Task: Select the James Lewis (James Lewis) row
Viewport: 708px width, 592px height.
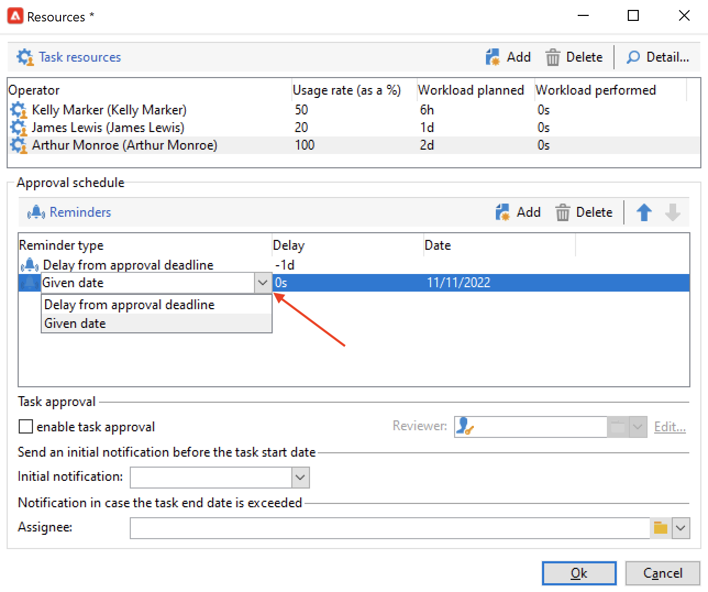Action: pos(354,128)
